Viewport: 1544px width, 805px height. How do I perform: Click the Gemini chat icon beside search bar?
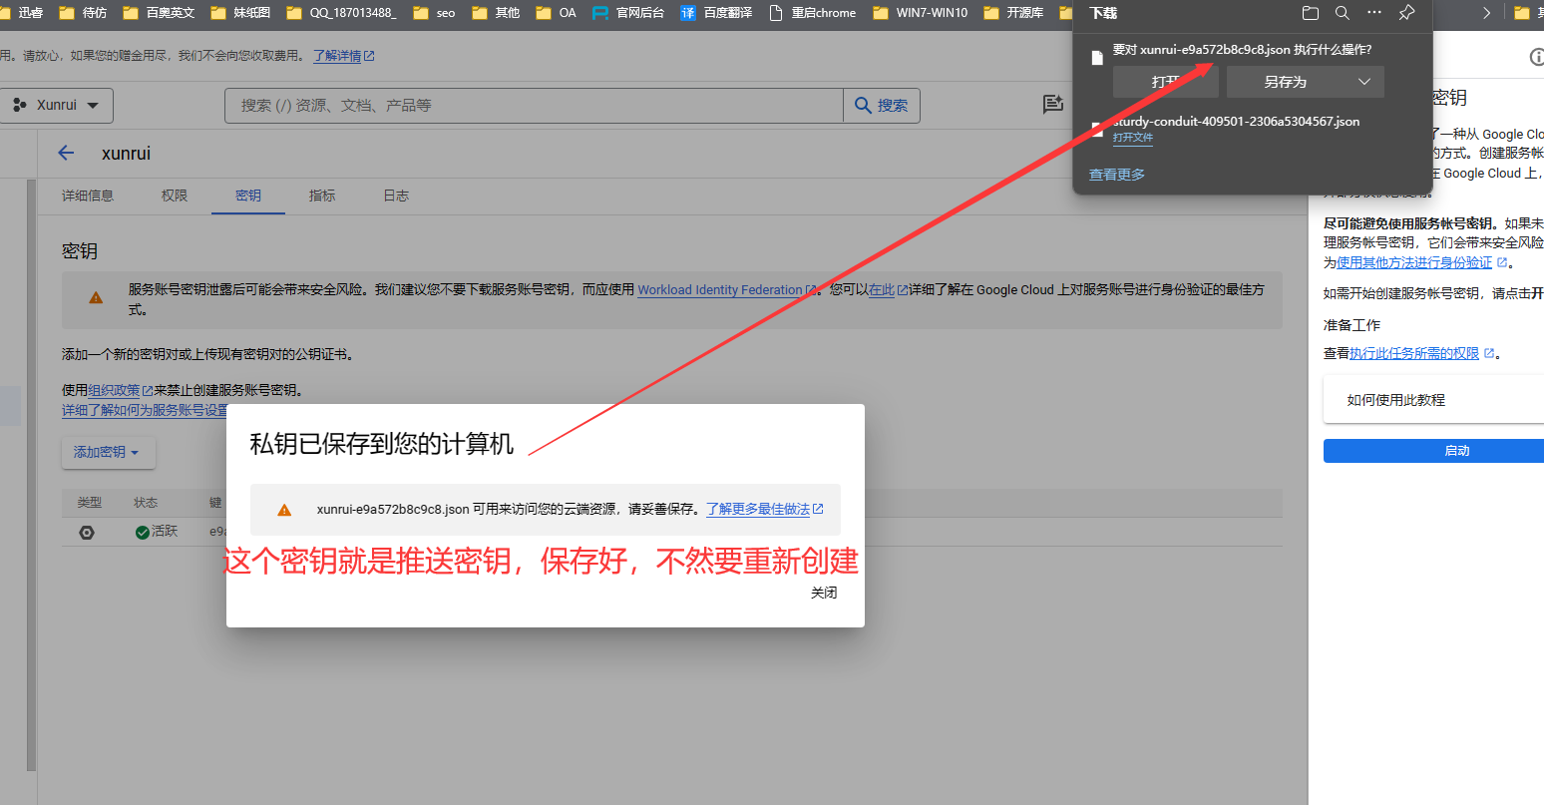coord(1052,105)
